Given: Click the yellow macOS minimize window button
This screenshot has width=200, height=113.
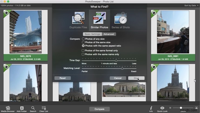Looking at the screenshot, I should [x=5, y=2].
